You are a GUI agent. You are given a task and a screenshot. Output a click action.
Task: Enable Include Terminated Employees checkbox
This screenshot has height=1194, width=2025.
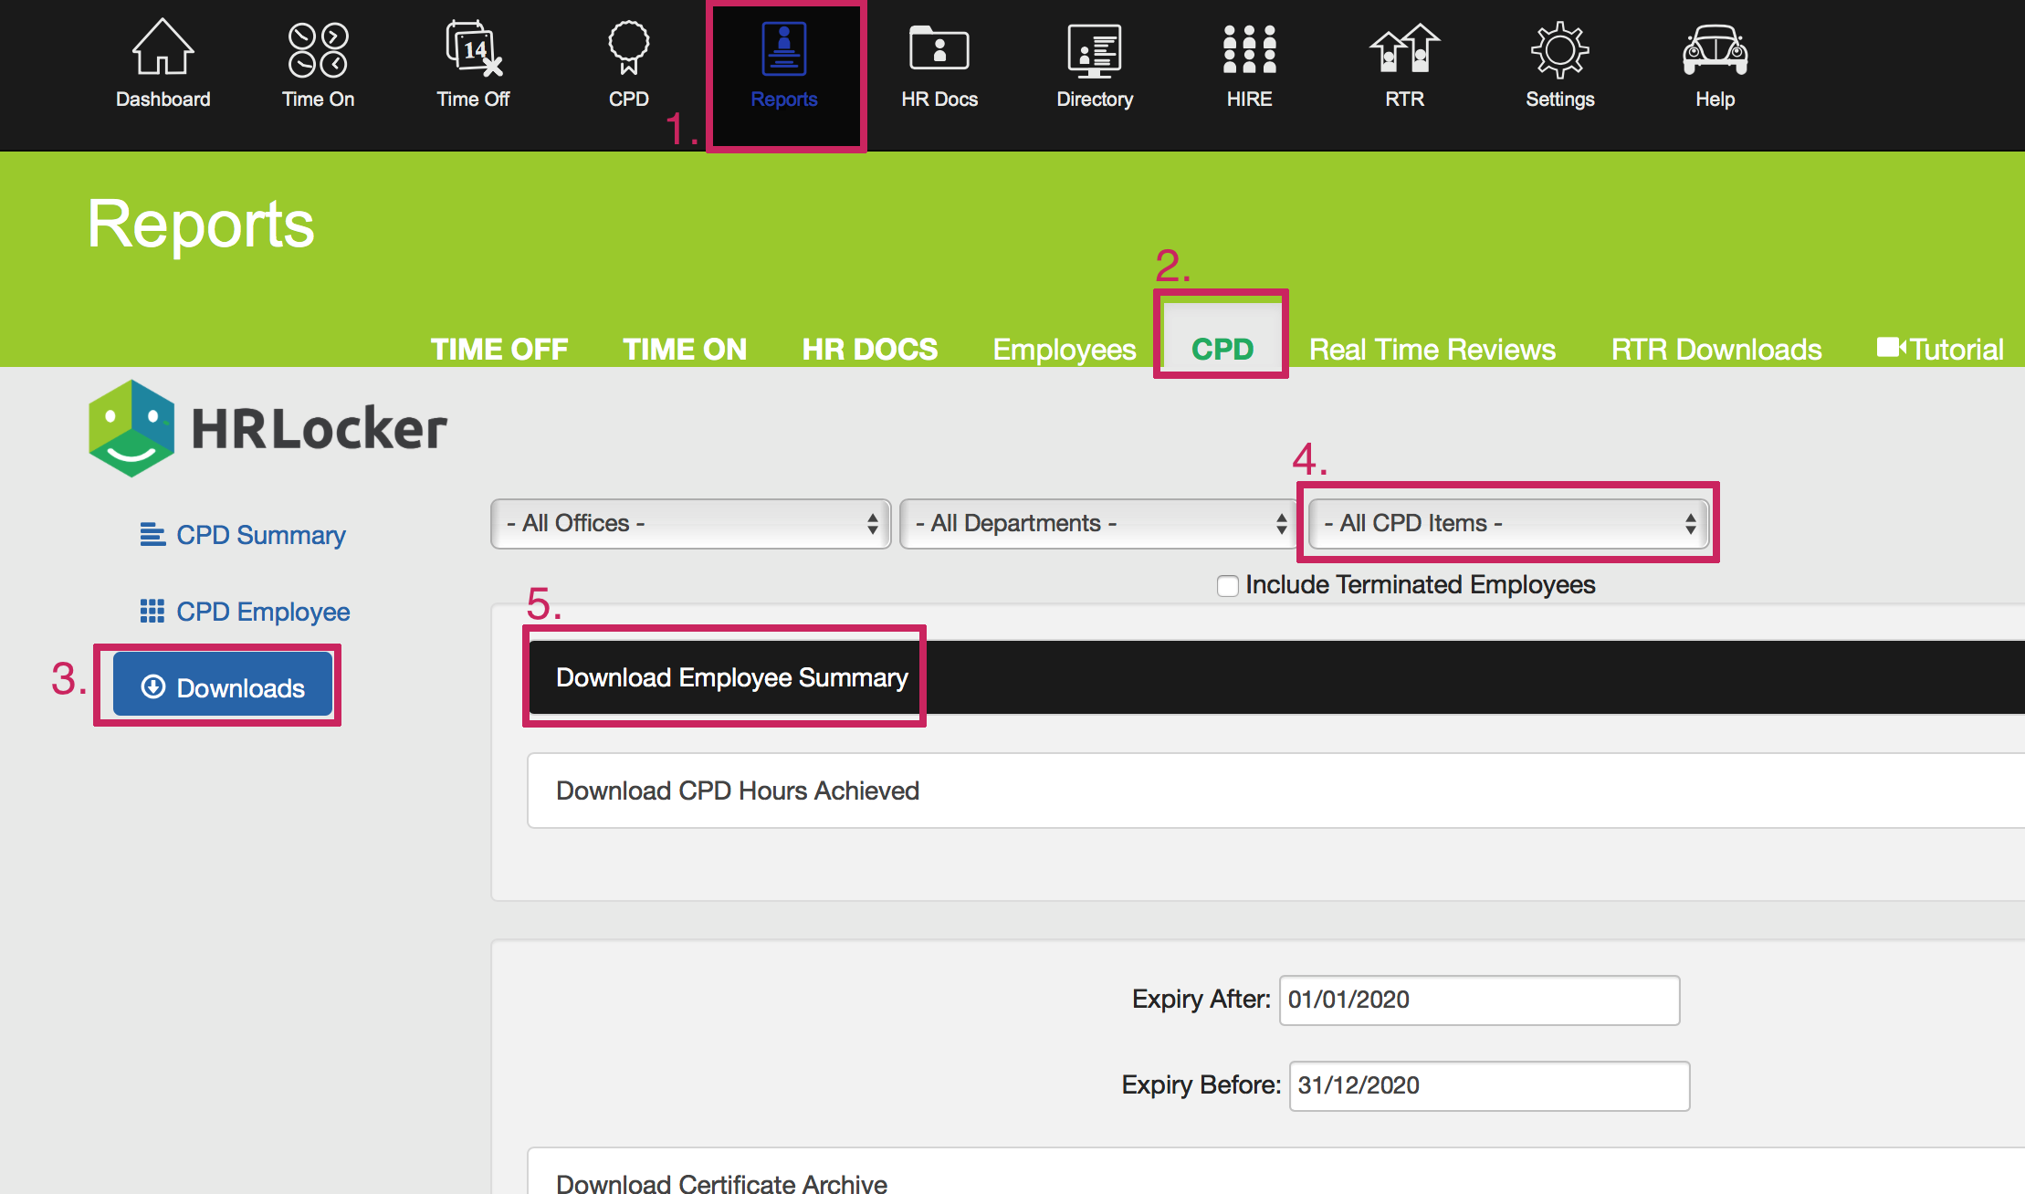pyautogui.click(x=1227, y=585)
